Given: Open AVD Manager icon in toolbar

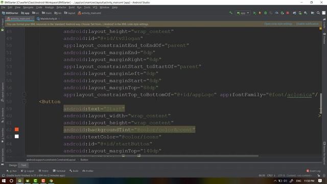Looking at the screenshot, I should coord(300,13).
